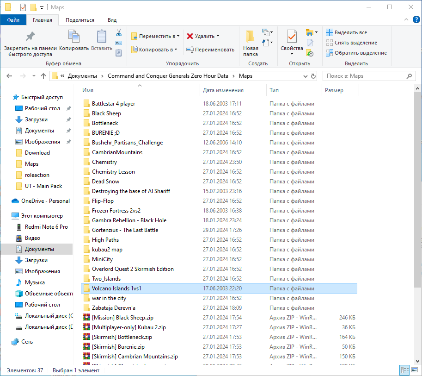Open recent locations dropdown arrow

(34, 76)
